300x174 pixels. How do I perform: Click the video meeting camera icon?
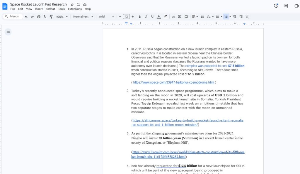click(x=296, y=6)
